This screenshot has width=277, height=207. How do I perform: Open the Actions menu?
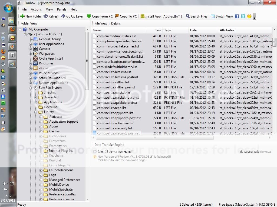click(36, 9)
